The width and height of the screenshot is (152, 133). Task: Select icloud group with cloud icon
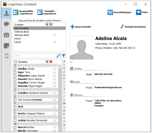[39, 42]
